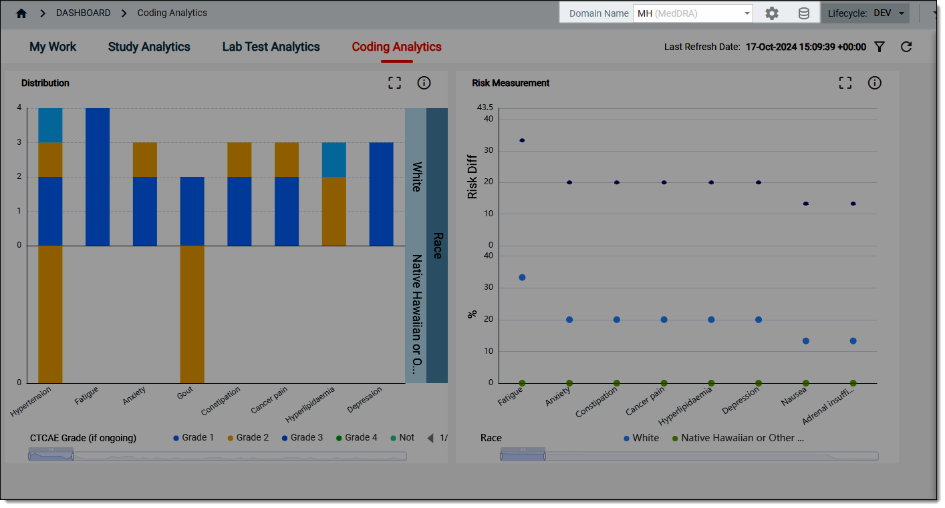Show info for the Distribution chart

[424, 83]
